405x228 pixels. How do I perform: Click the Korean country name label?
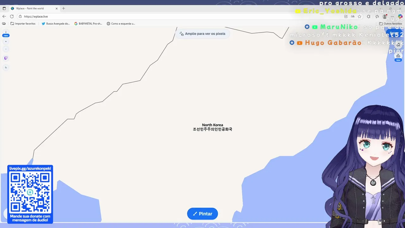point(213,129)
